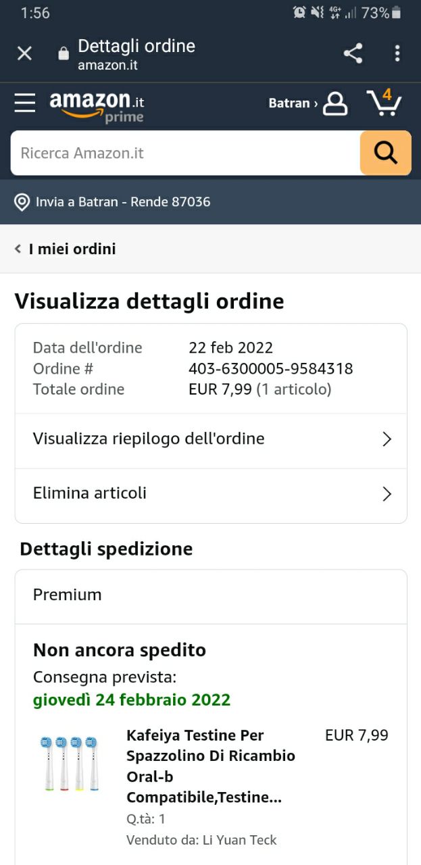
Task: Open the Elimina articoli row
Action: (x=211, y=494)
